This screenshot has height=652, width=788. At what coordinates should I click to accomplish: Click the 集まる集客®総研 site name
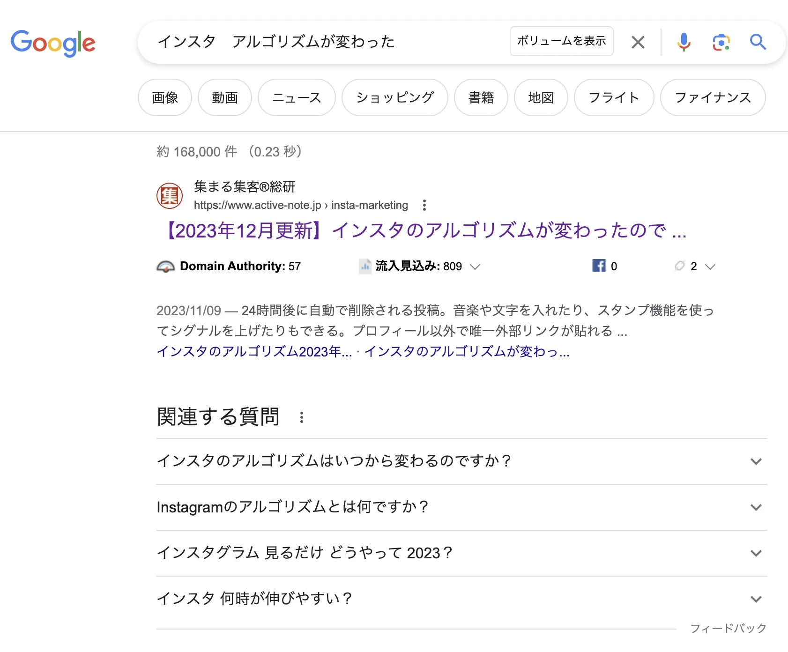[245, 187]
